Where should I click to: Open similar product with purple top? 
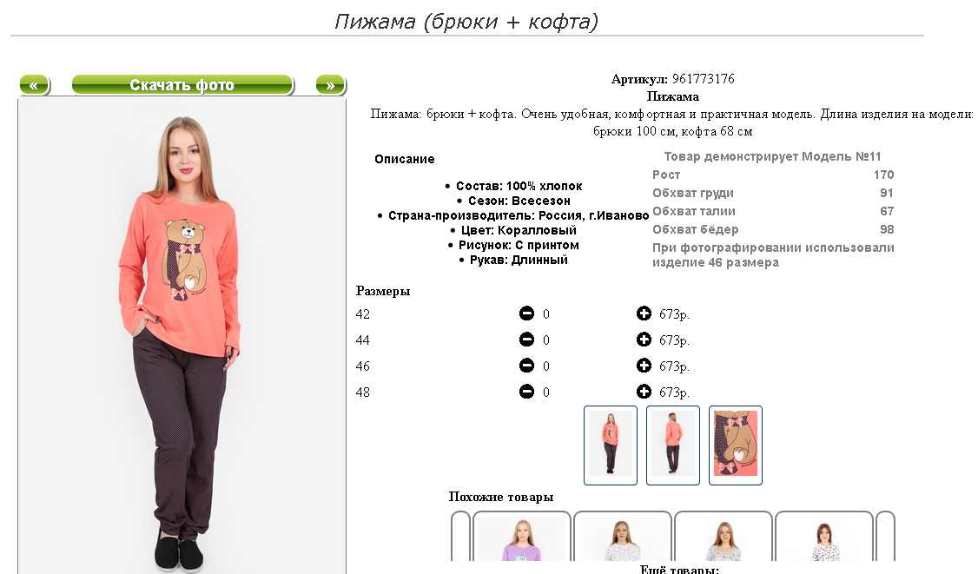point(522,536)
